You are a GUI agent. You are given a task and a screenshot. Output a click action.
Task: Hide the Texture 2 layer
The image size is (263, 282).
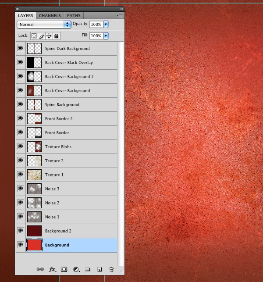[20, 161]
